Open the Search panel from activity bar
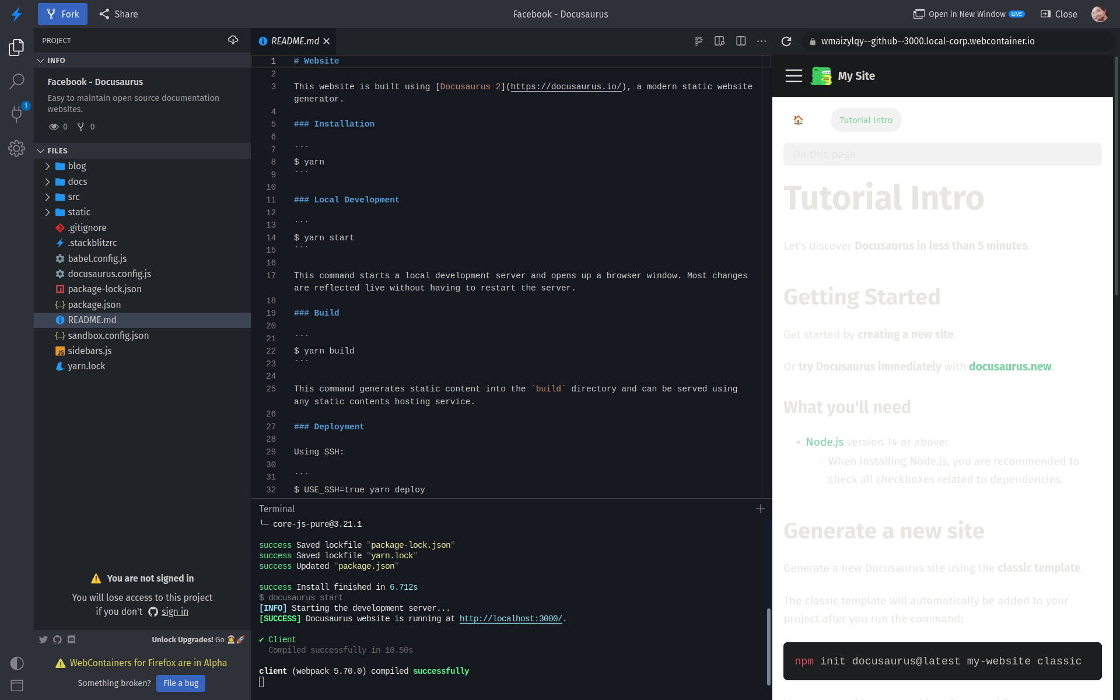Image resolution: width=1120 pixels, height=700 pixels. point(16,81)
